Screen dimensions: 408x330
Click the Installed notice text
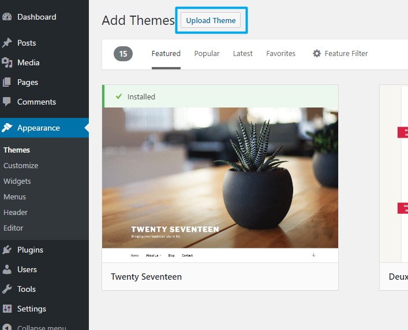(x=141, y=97)
